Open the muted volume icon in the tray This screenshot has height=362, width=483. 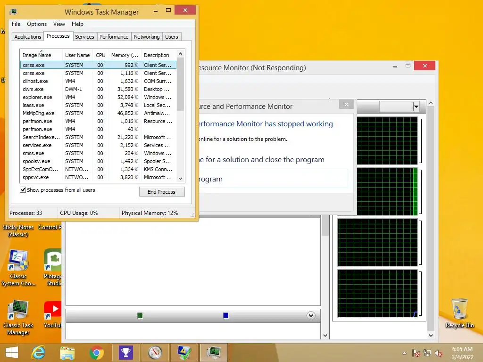438,353
